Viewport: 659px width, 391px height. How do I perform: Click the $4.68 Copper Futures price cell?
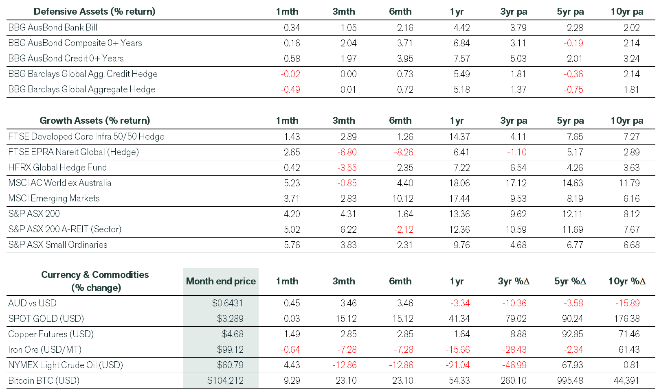(233, 334)
